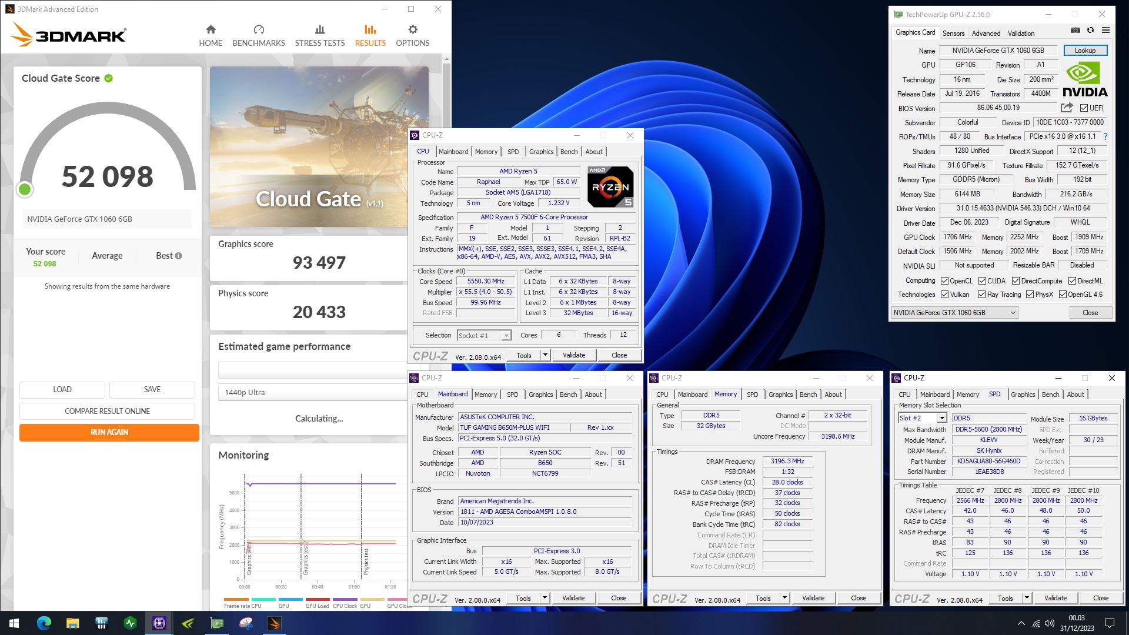Image resolution: width=1129 pixels, height=635 pixels.
Task: Click the GPU-Z screenshot camera icon
Action: click(1075, 31)
